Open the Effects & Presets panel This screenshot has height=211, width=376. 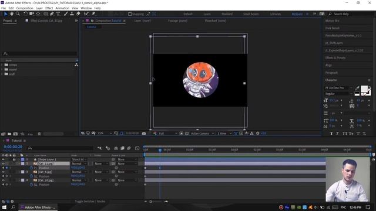(x=335, y=58)
